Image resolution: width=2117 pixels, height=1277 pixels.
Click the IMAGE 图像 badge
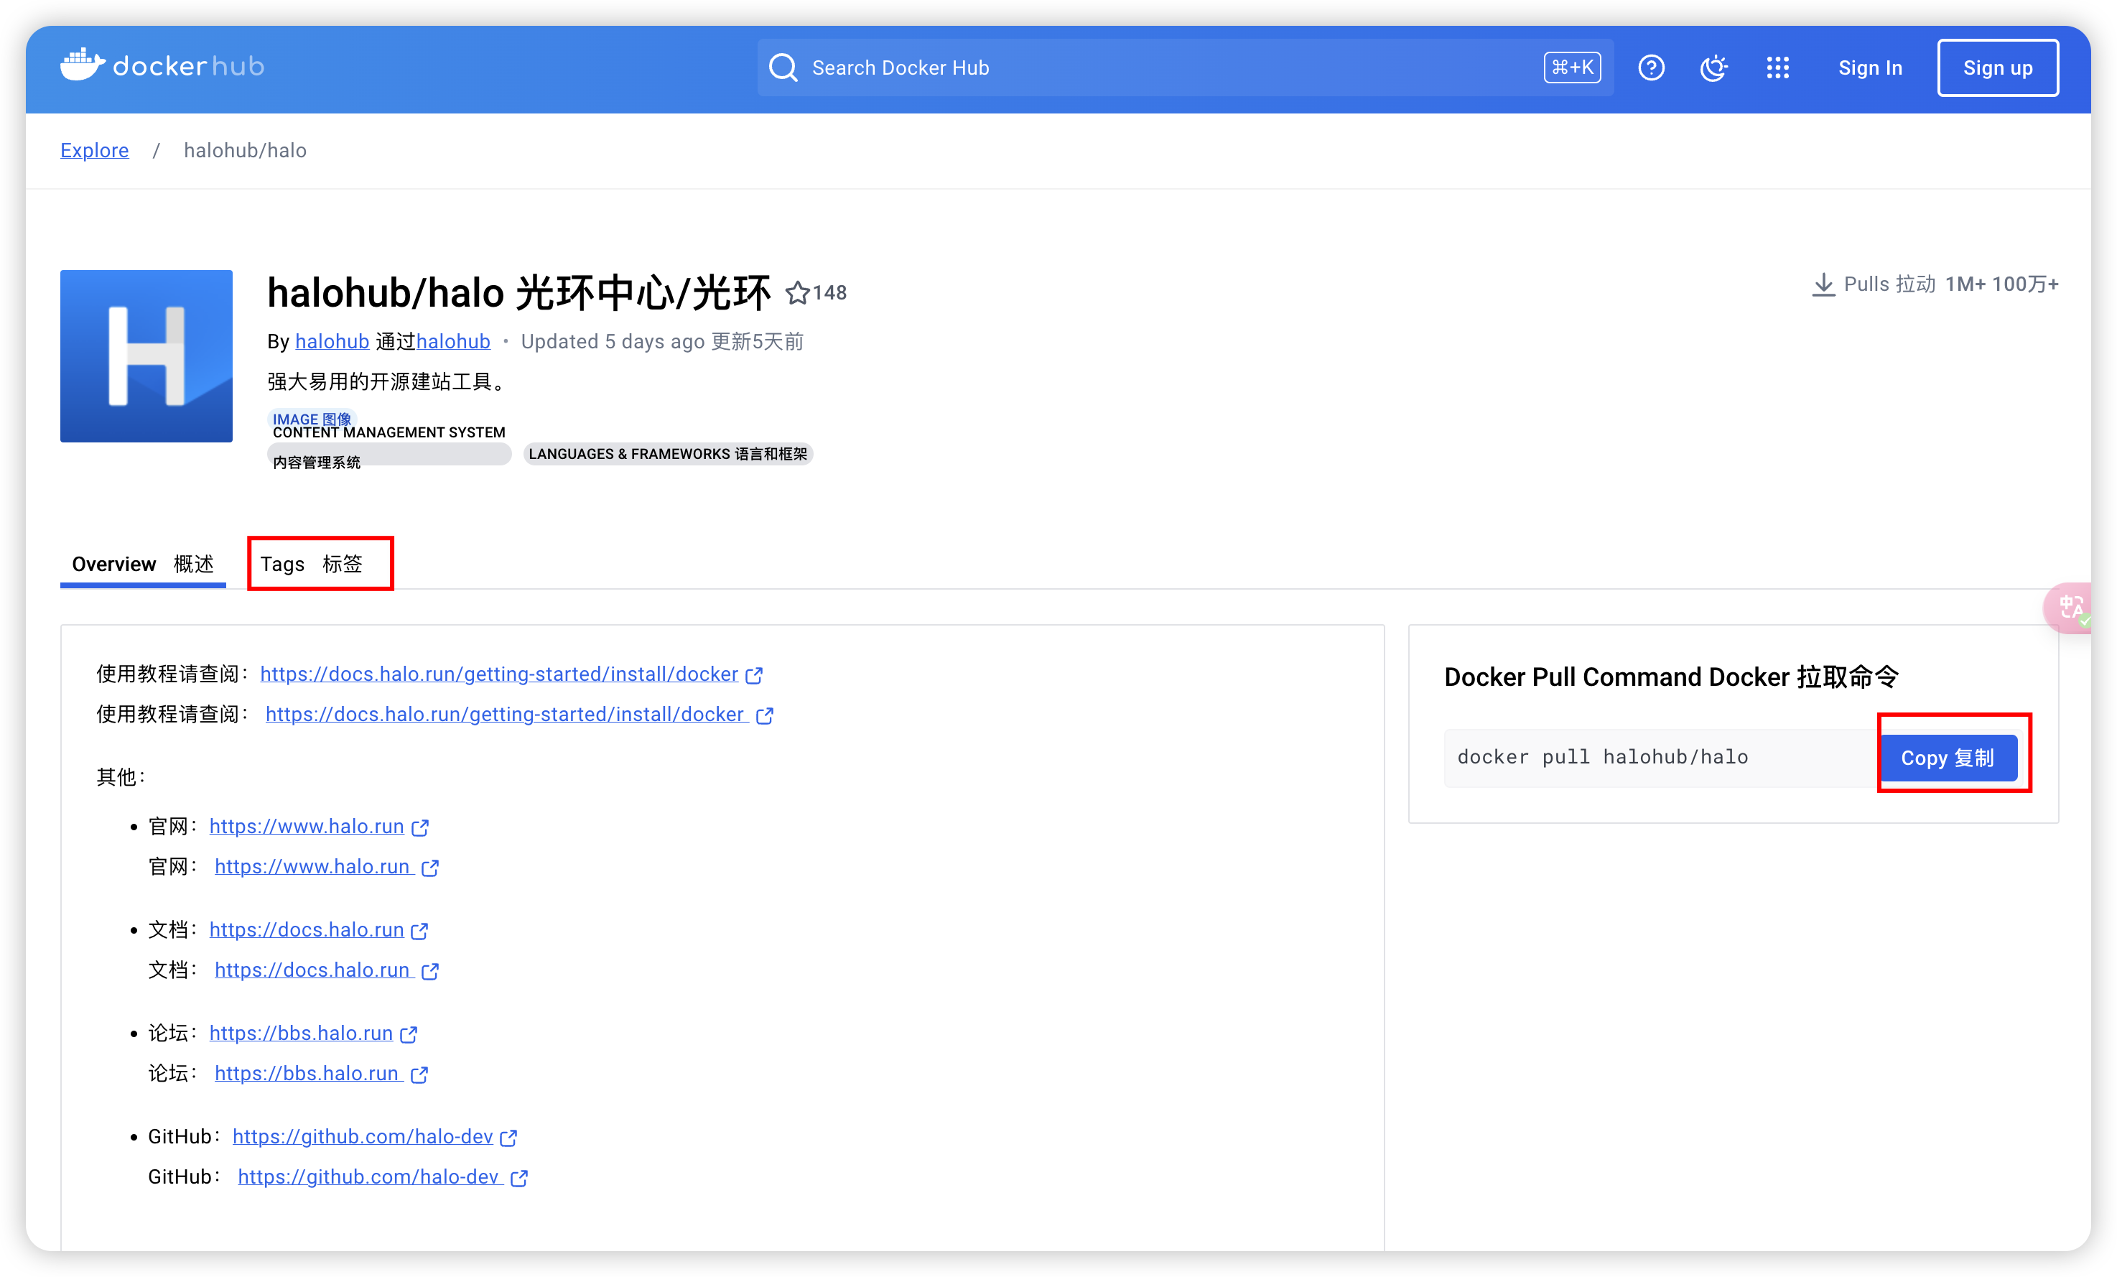click(x=312, y=419)
